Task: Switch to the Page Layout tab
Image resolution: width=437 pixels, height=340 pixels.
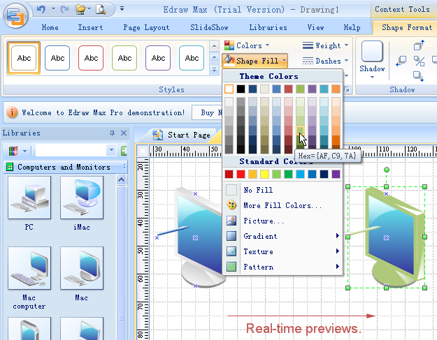Action: click(146, 27)
